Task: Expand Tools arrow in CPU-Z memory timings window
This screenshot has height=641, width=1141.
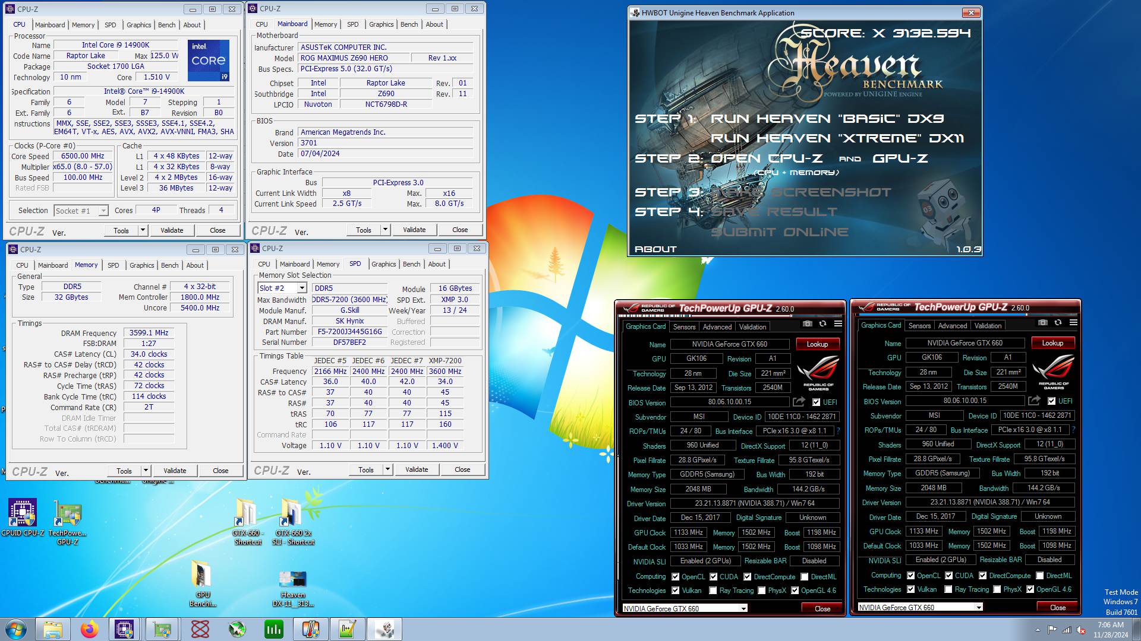Action: pos(146,471)
